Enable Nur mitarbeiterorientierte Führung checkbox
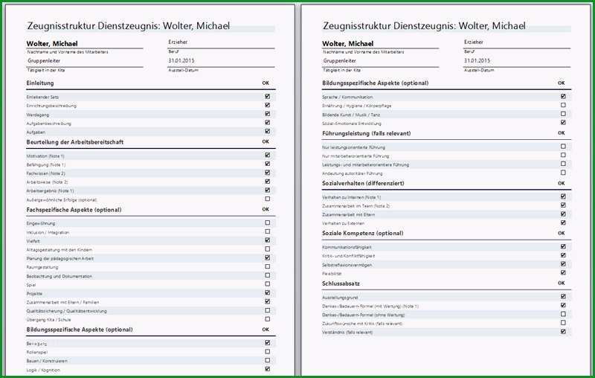 click(563, 156)
